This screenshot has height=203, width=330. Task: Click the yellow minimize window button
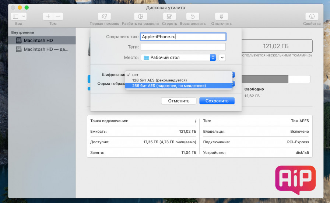[x=20, y=8]
